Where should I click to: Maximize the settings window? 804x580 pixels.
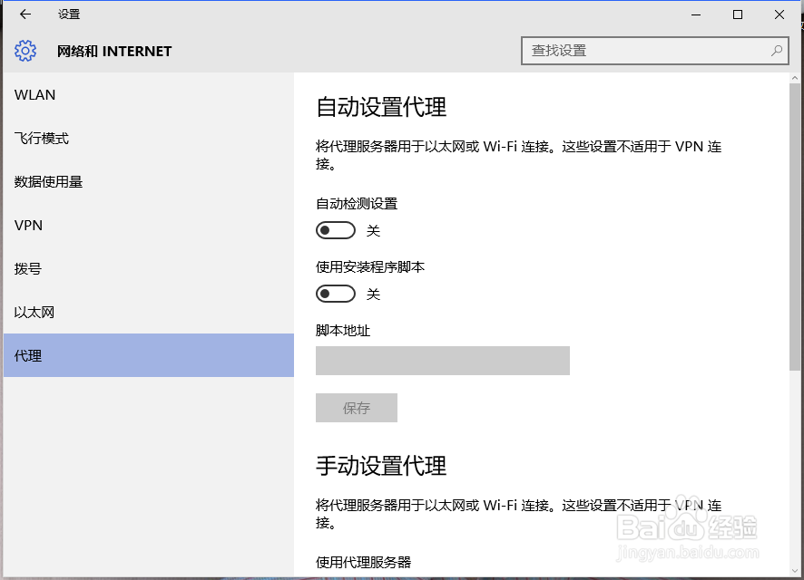[x=738, y=14]
